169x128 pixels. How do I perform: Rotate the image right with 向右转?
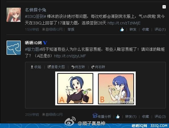click(98, 67)
